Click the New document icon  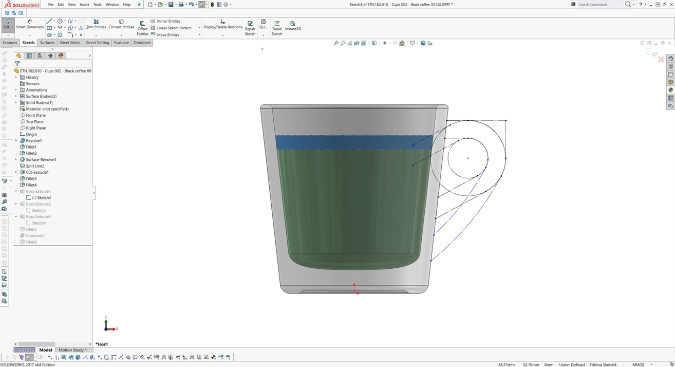[x=150, y=5]
